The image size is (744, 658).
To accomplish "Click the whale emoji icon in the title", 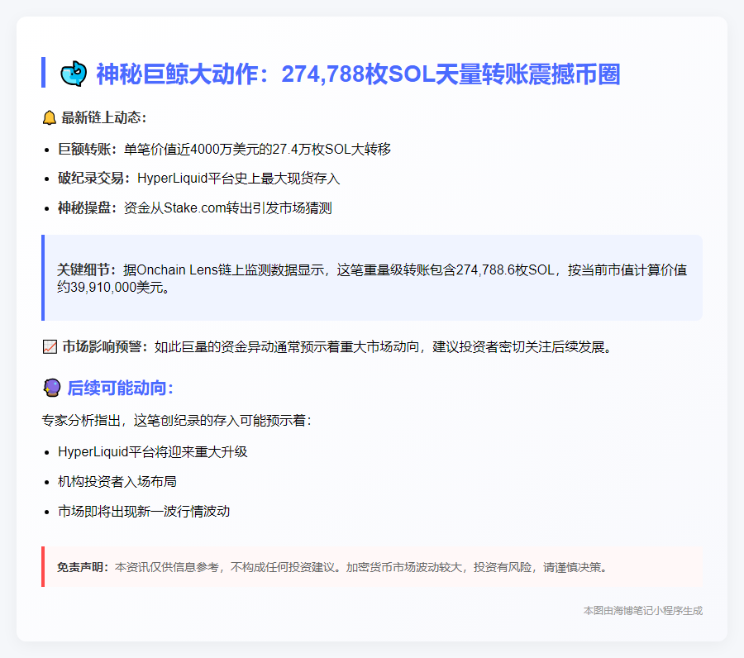I will [x=74, y=74].
